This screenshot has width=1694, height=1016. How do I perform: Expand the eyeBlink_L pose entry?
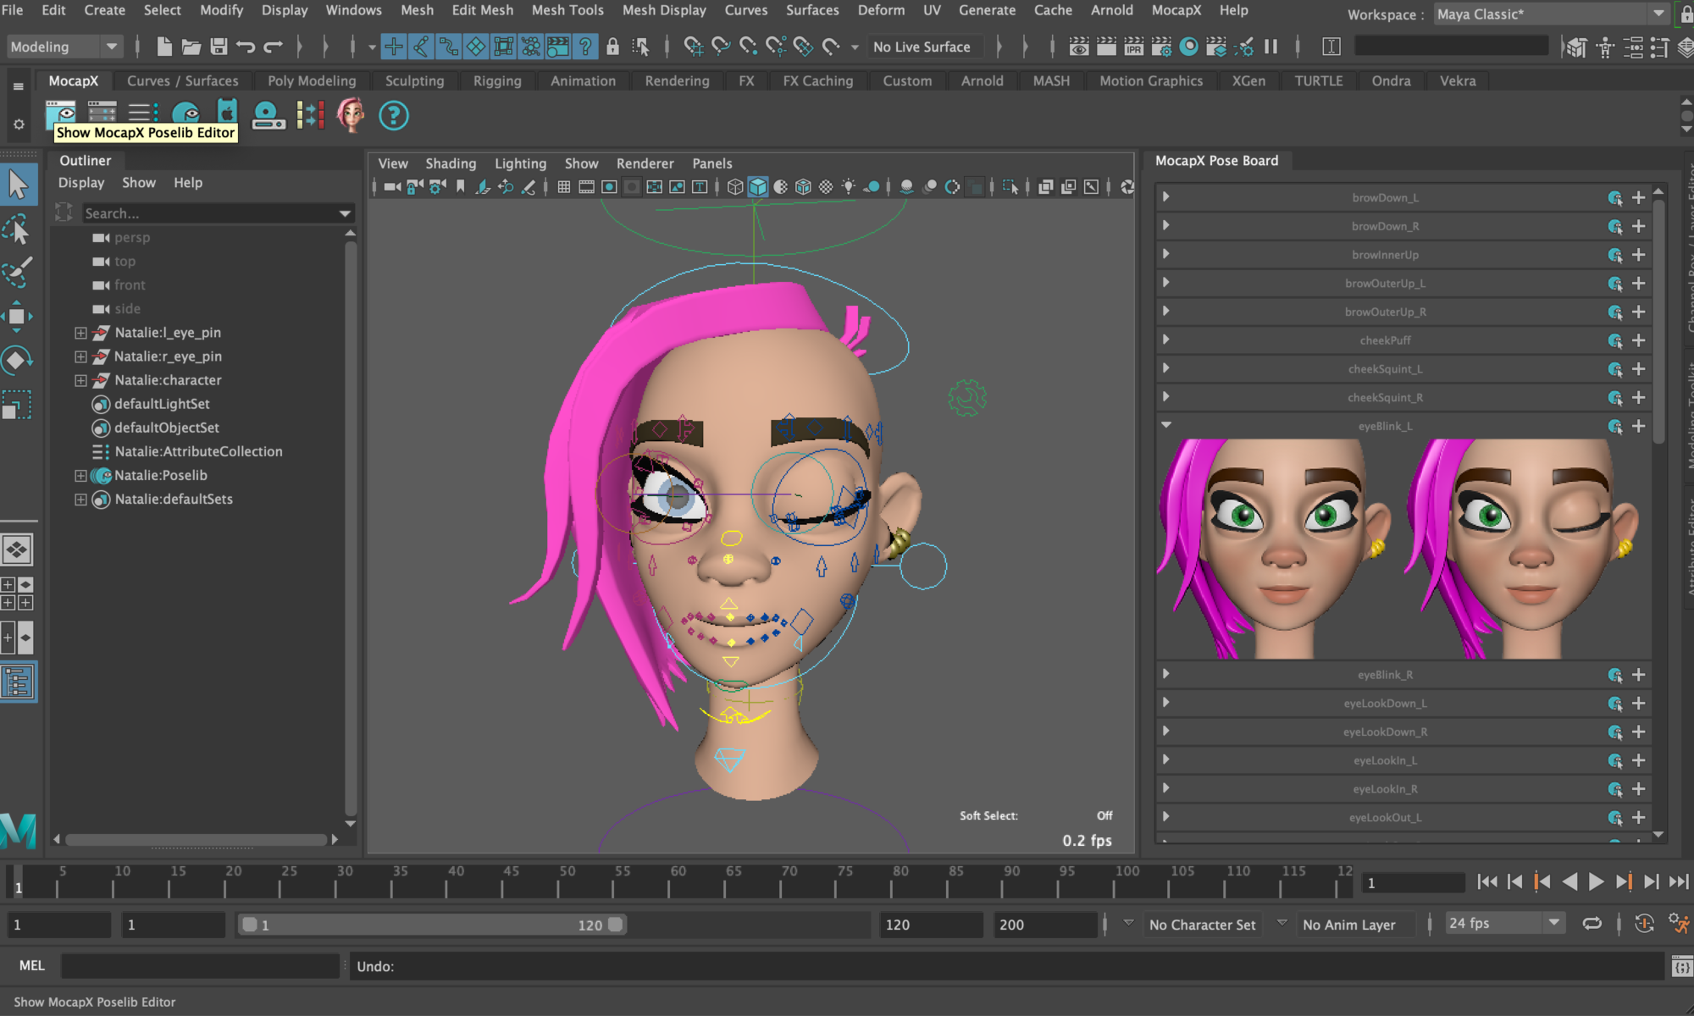coord(1164,424)
